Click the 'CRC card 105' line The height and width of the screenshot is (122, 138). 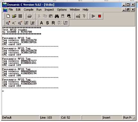point(12,76)
